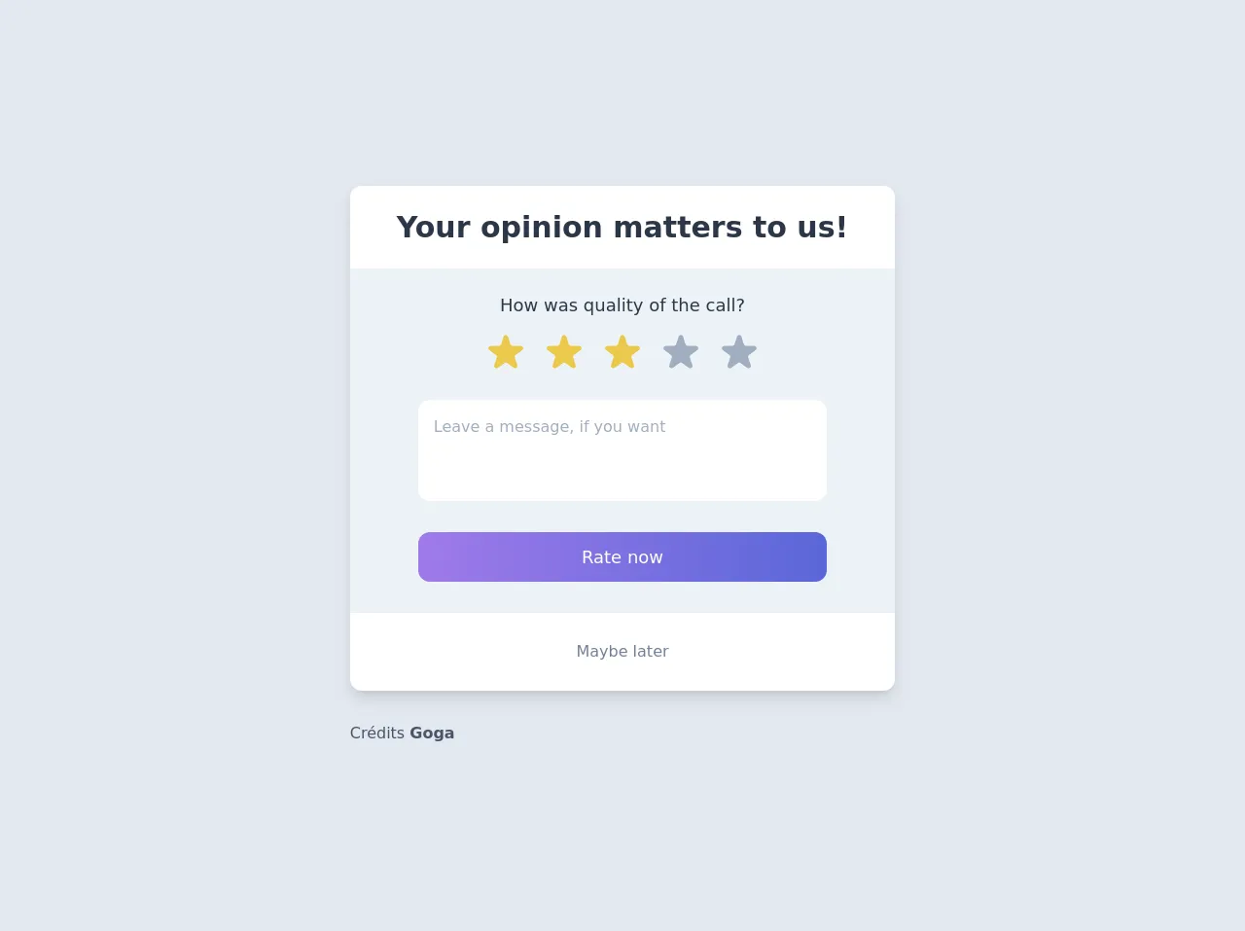This screenshot has width=1245, height=931.
Task: Click the Maybe later link
Action: tap(622, 652)
